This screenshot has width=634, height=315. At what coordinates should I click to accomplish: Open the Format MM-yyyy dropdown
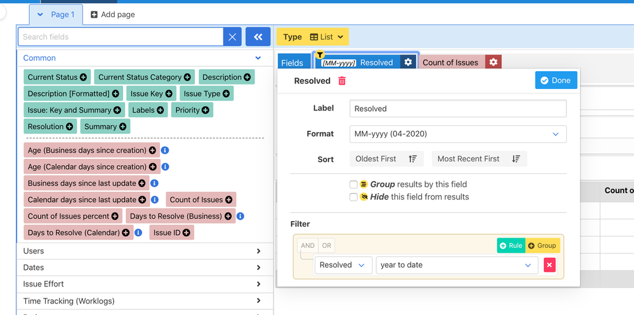(458, 134)
